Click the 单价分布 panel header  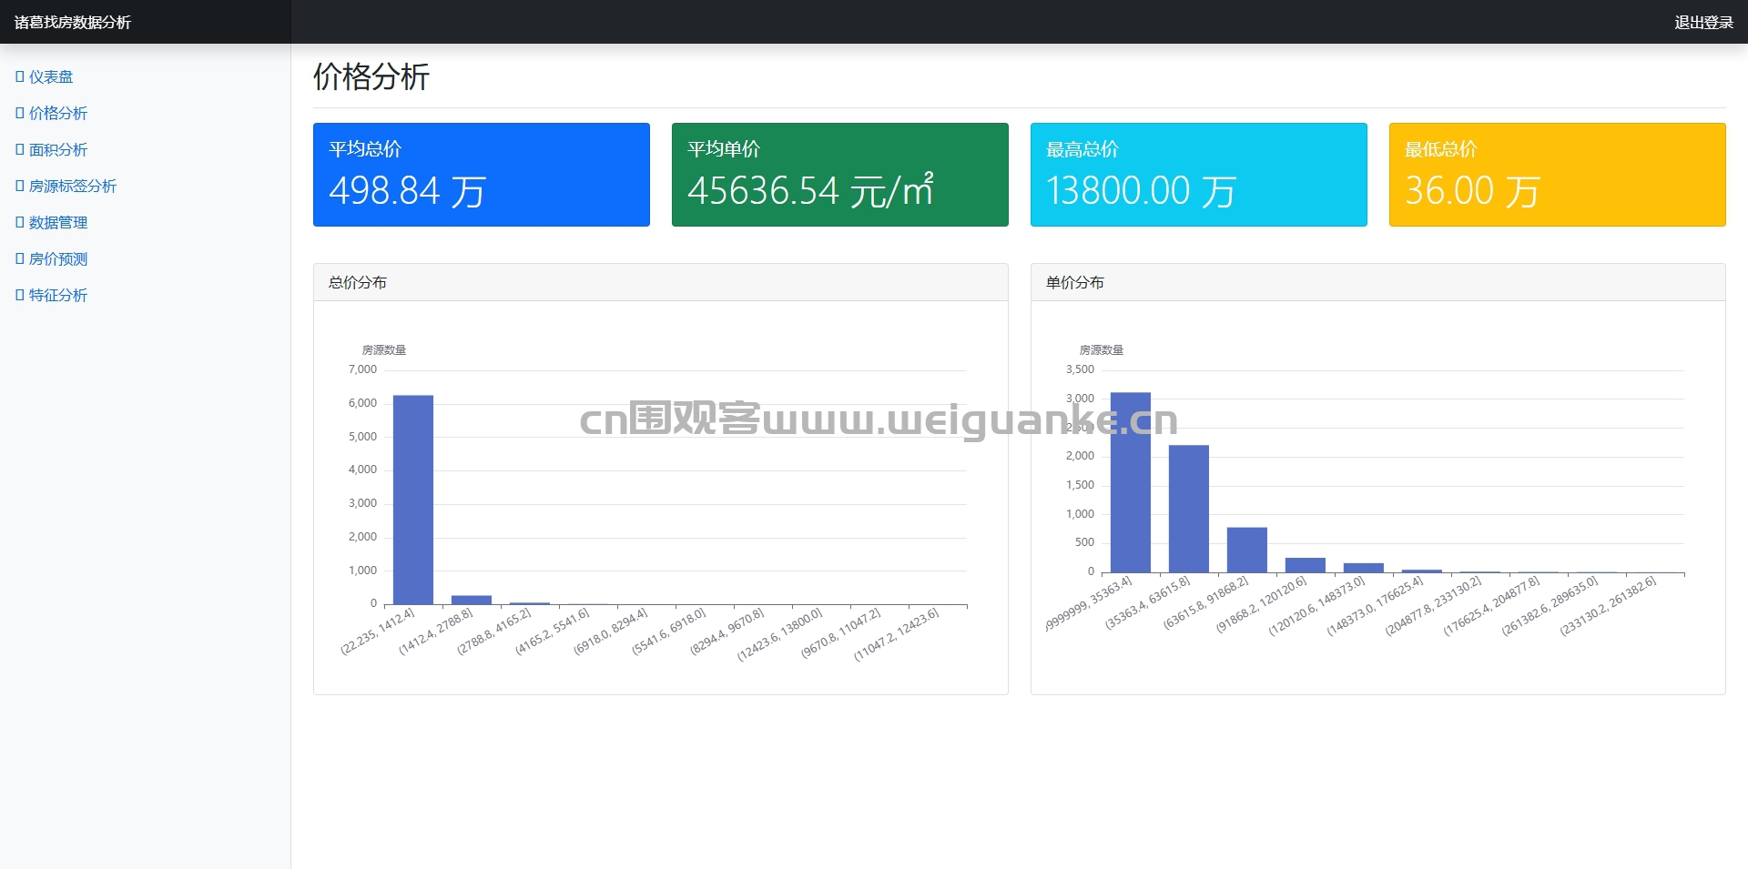pyautogui.click(x=1378, y=282)
